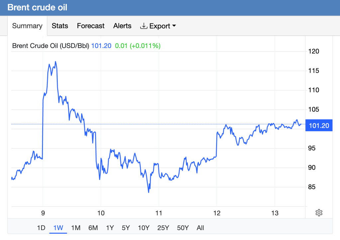Select the 1W time range
Viewport: 340px width, 240px height.
tap(58, 228)
